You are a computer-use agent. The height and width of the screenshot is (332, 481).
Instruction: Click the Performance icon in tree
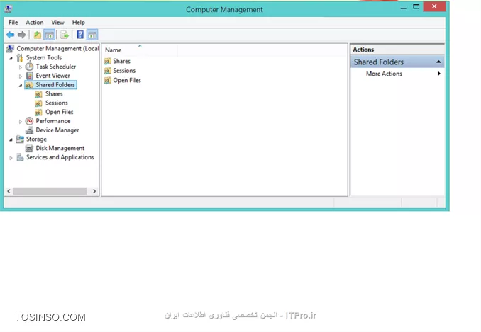[x=29, y=121]
